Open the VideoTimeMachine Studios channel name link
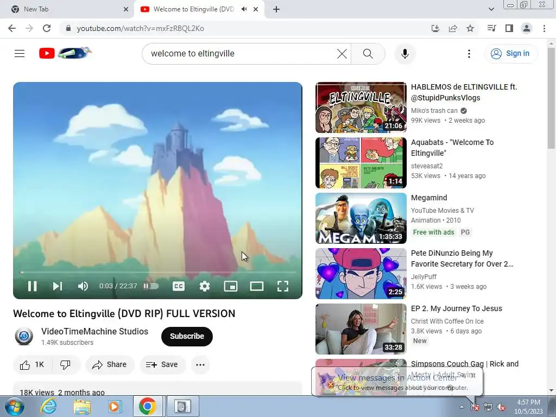This screenshot has width=556, height=417. 94,331
